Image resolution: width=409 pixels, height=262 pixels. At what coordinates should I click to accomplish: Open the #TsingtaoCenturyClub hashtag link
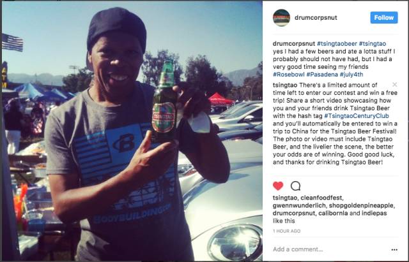357,116
